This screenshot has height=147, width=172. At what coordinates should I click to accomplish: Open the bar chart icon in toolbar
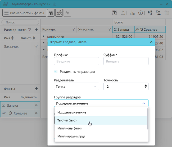coord(132,13)
